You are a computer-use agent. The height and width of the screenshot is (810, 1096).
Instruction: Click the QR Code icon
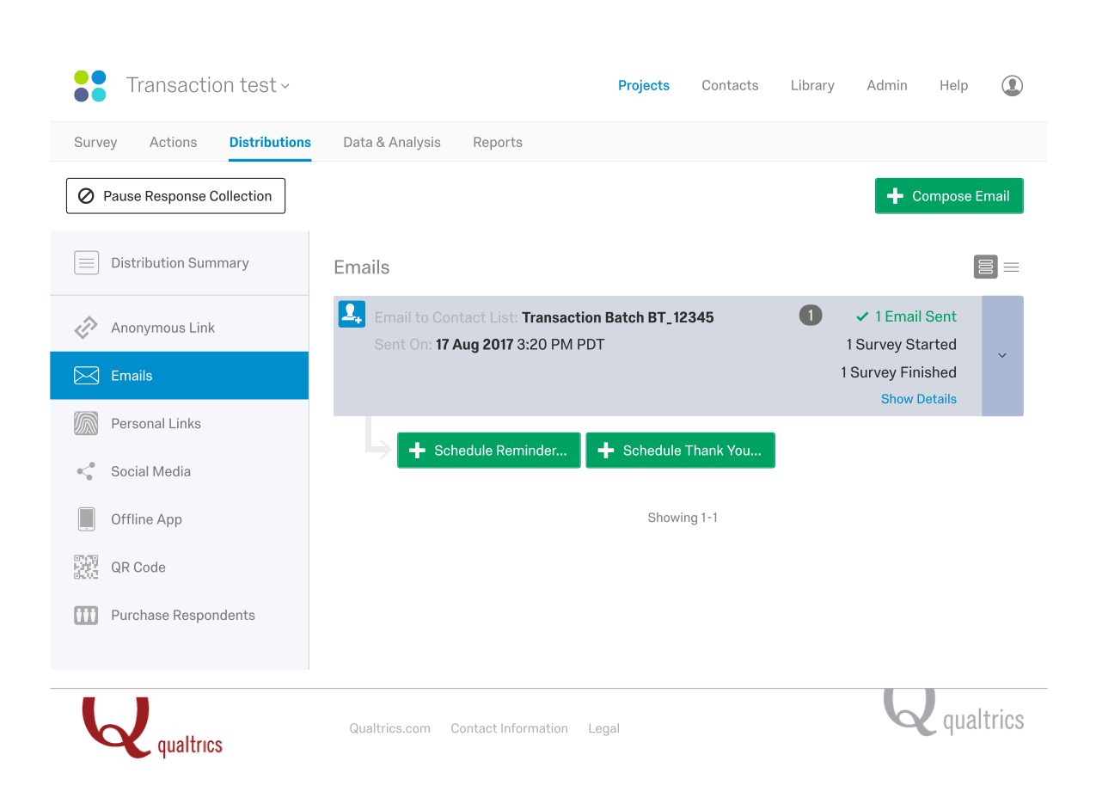tap(86, 567)
